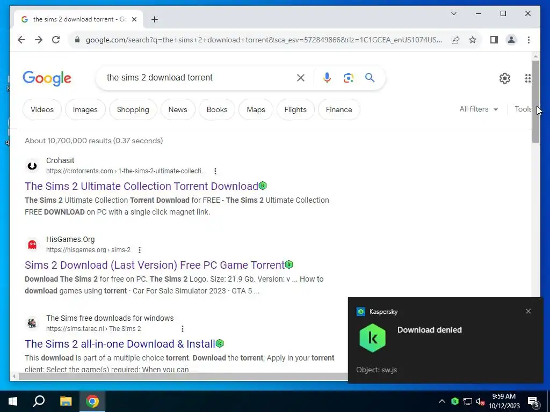Share this page from the address bar

pos(455,40)
